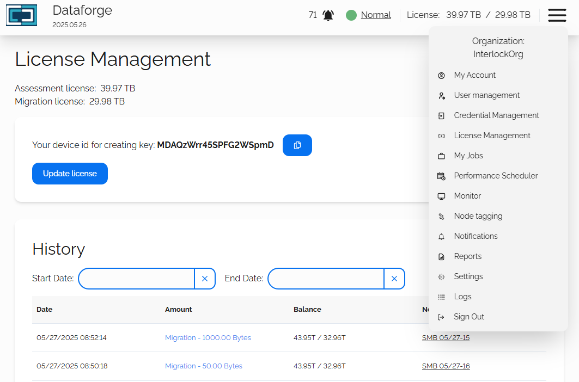Open the hamburger menu icon

557,15
